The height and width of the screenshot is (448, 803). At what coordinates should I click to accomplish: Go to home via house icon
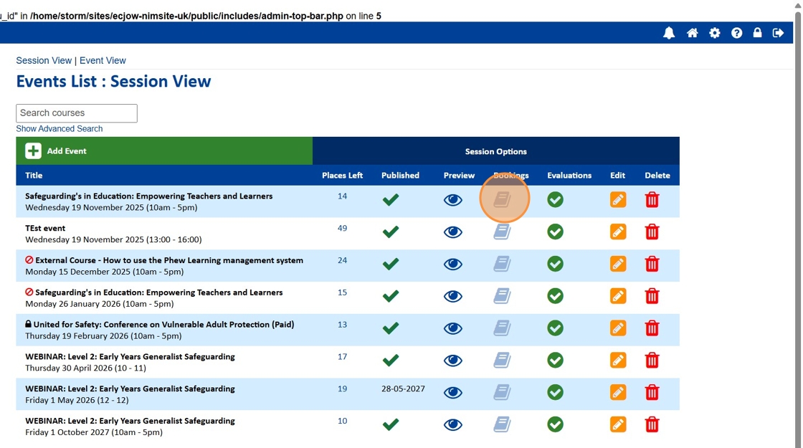(693, 33)
